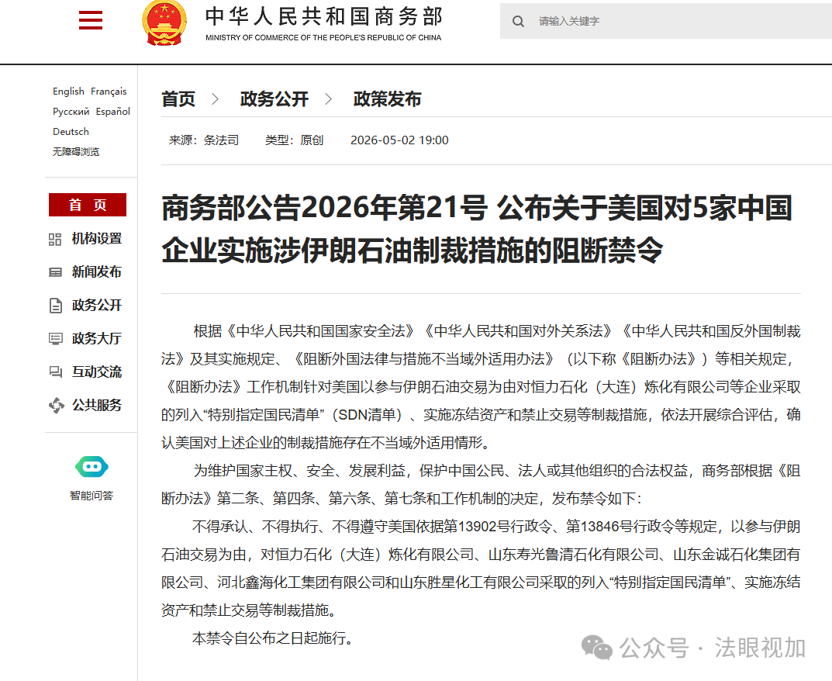Go to 政策发布 in breadcrumb
Screen dimensions: 832x681
coord(387,99)
